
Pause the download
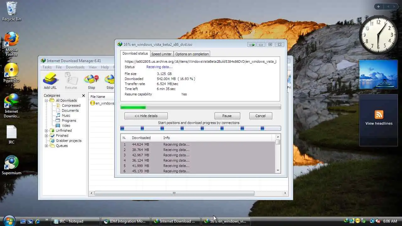click(x=227, y=116)
